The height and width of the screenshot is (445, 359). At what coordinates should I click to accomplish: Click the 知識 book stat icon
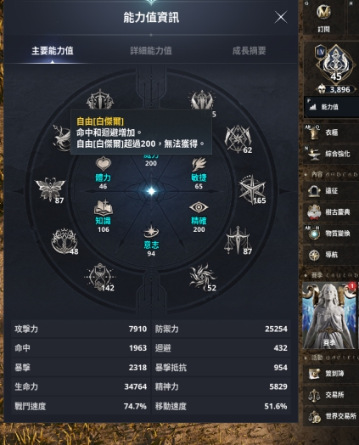point(104,207)
